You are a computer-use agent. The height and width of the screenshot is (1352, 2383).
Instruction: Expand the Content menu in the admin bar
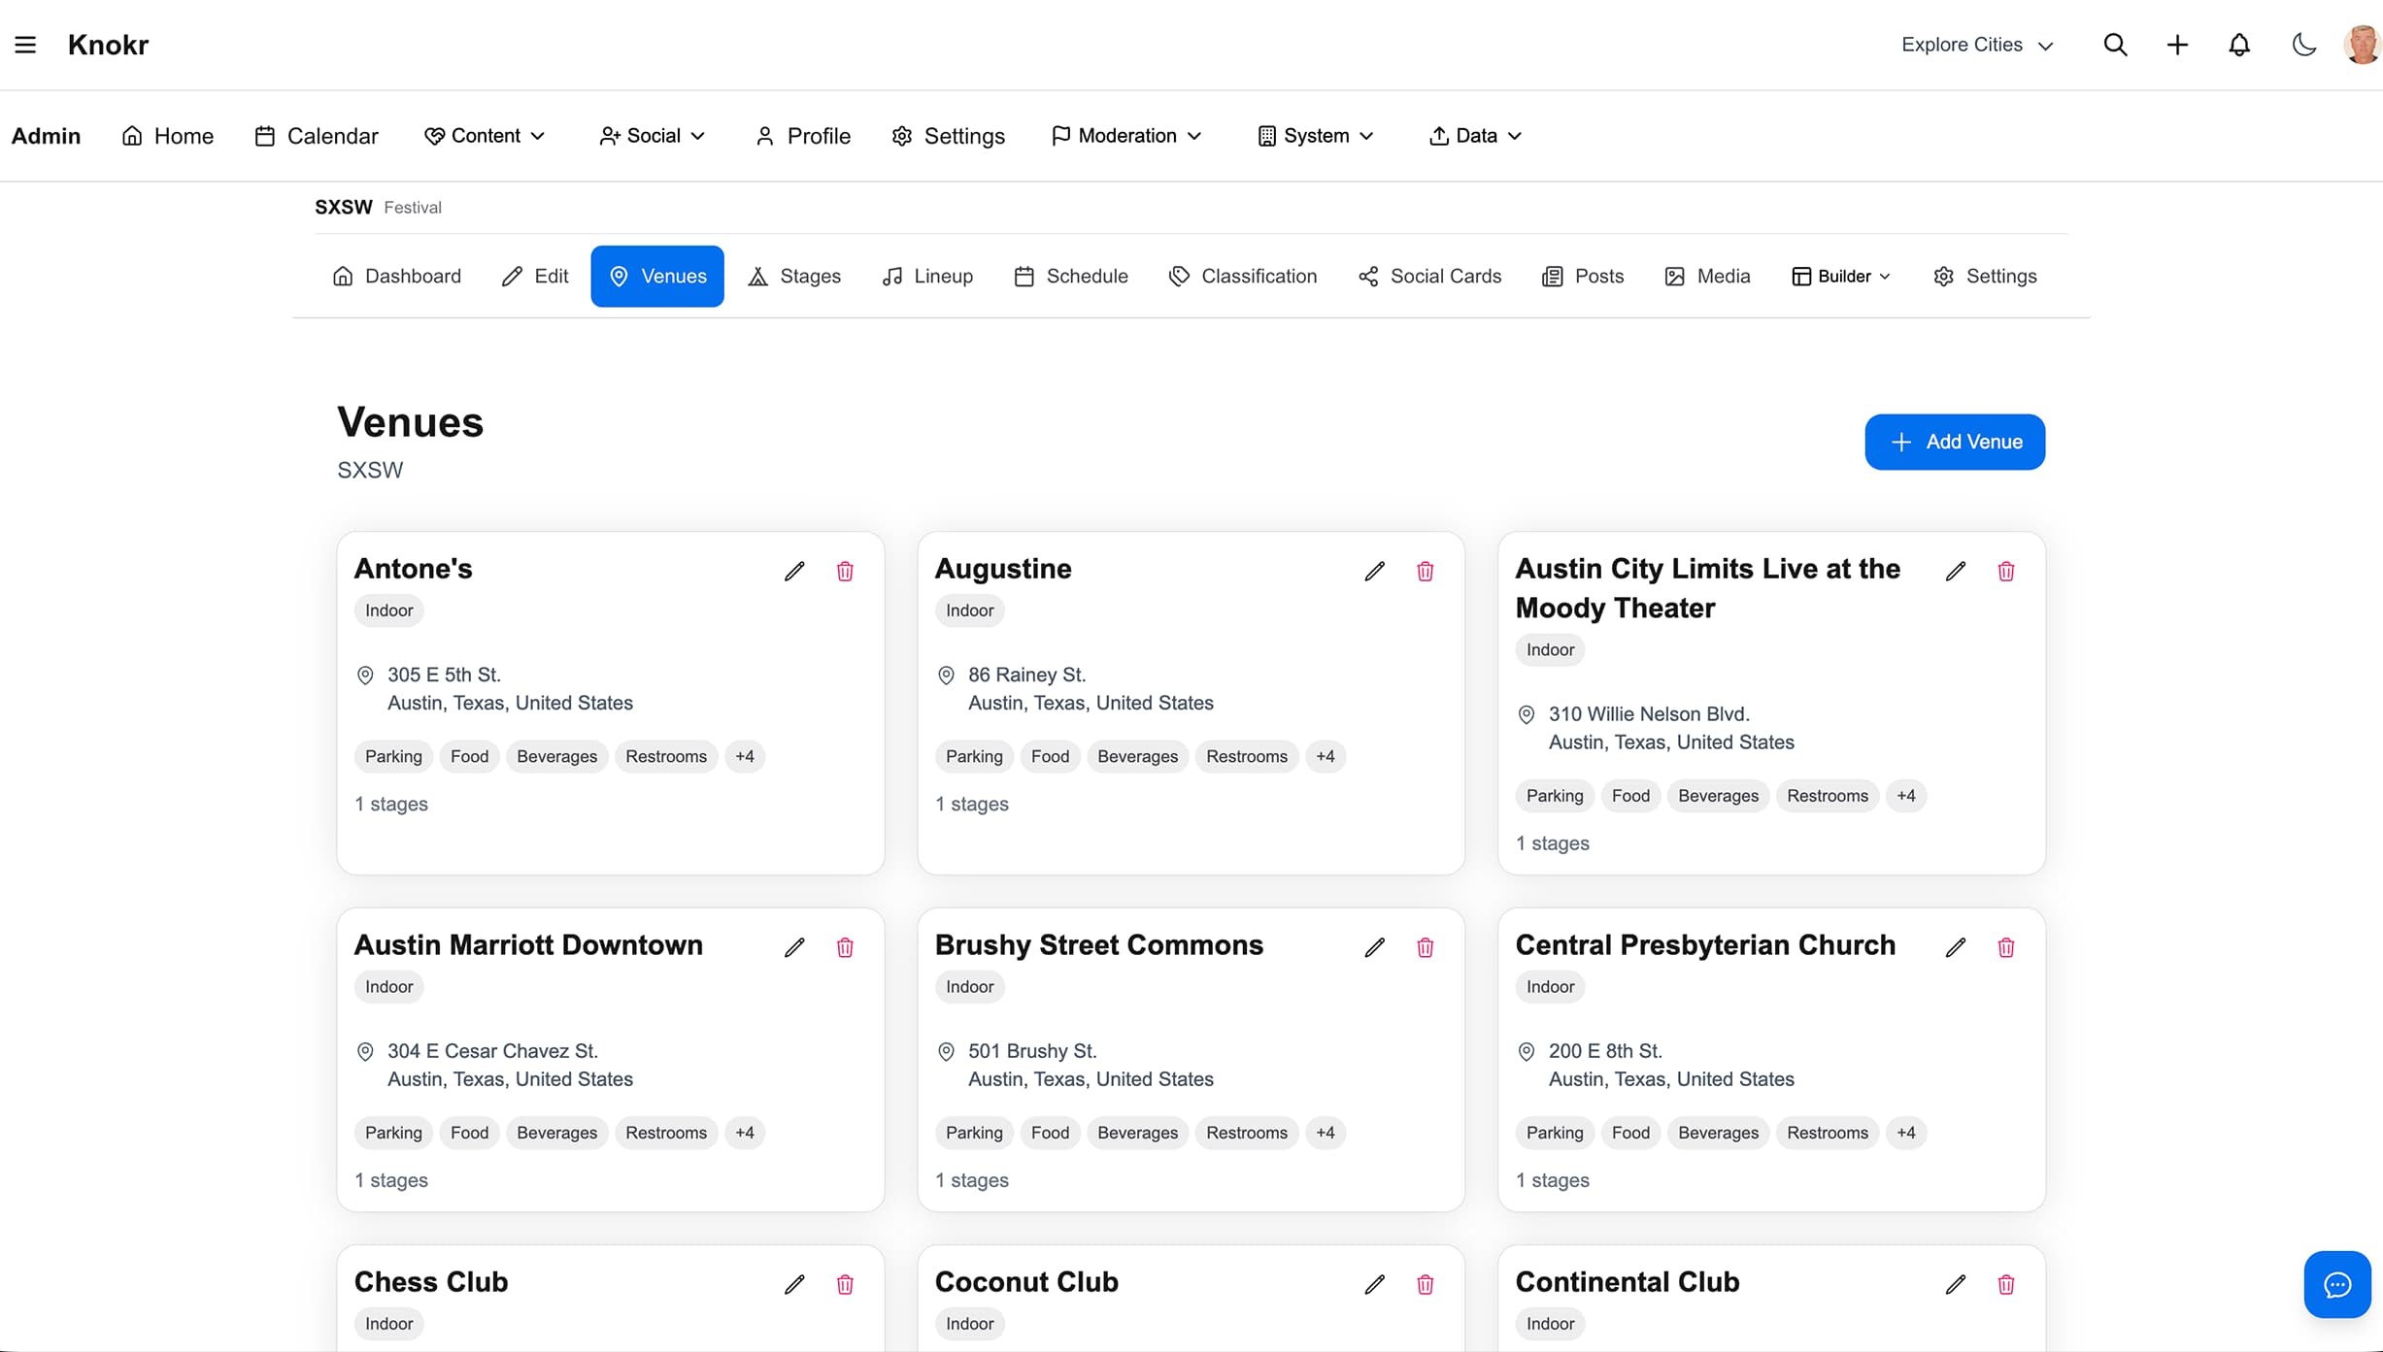point(486,136)
